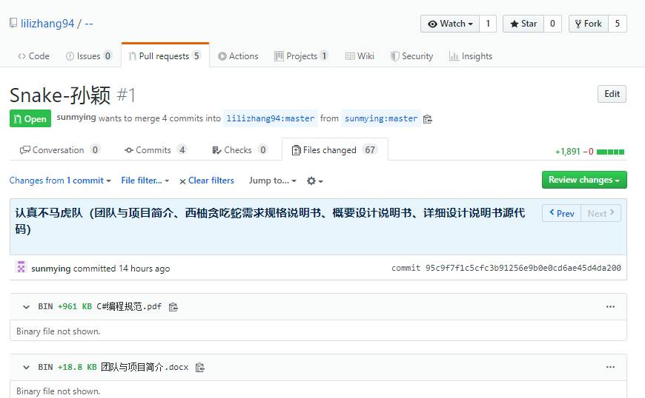This screenshot has height=398, width=645.
Task: Open the Review changes dropdown
Action: coord(584,180)
